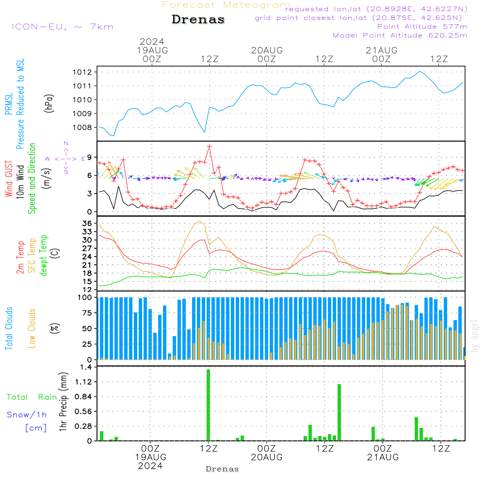Click the by Angel watermark
The width and height of the screenshot is (485, 485).
click(474, 336)
